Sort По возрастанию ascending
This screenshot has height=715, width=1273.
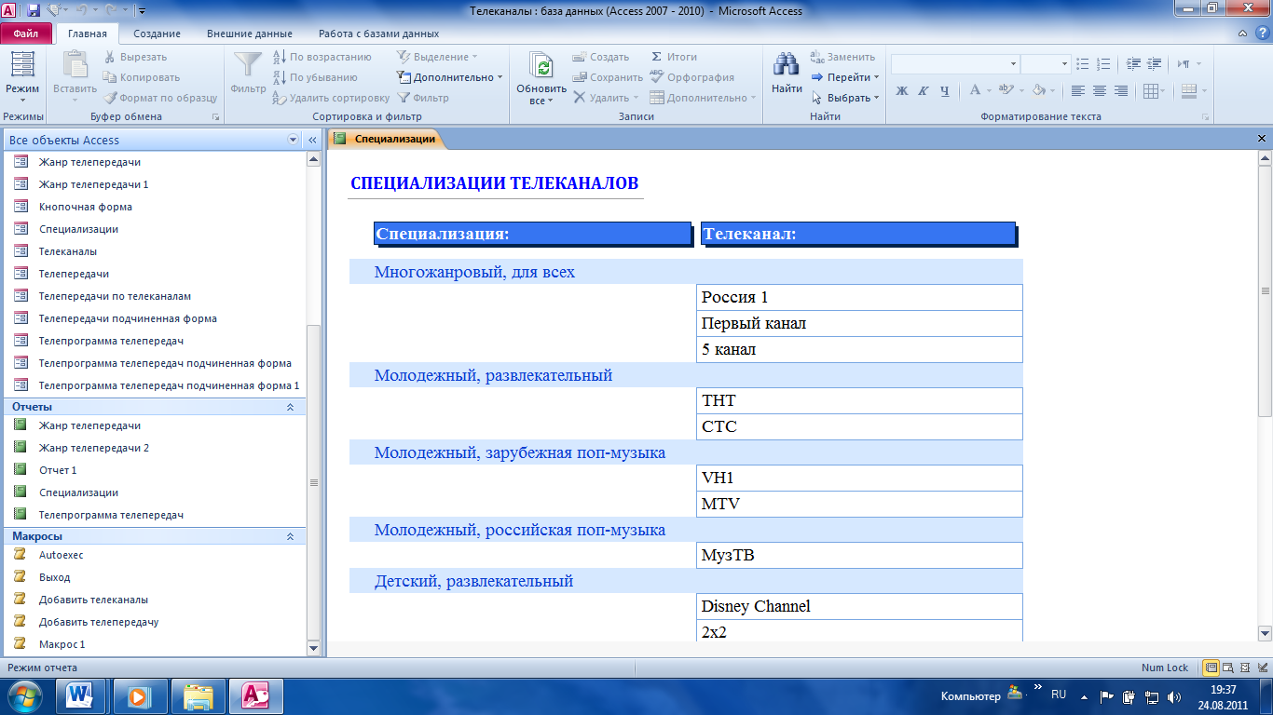pyautogui.click(x=322, y=57)
